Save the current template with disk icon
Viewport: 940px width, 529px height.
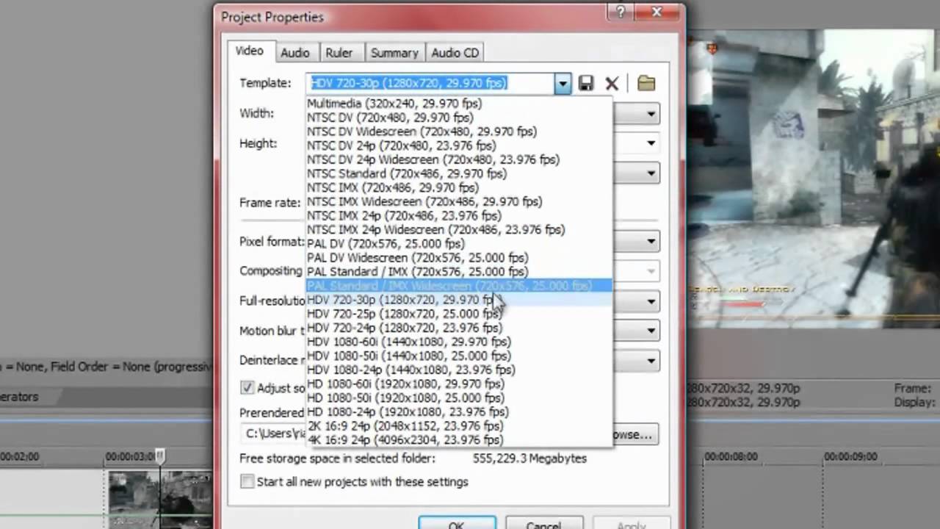(585, 83)
